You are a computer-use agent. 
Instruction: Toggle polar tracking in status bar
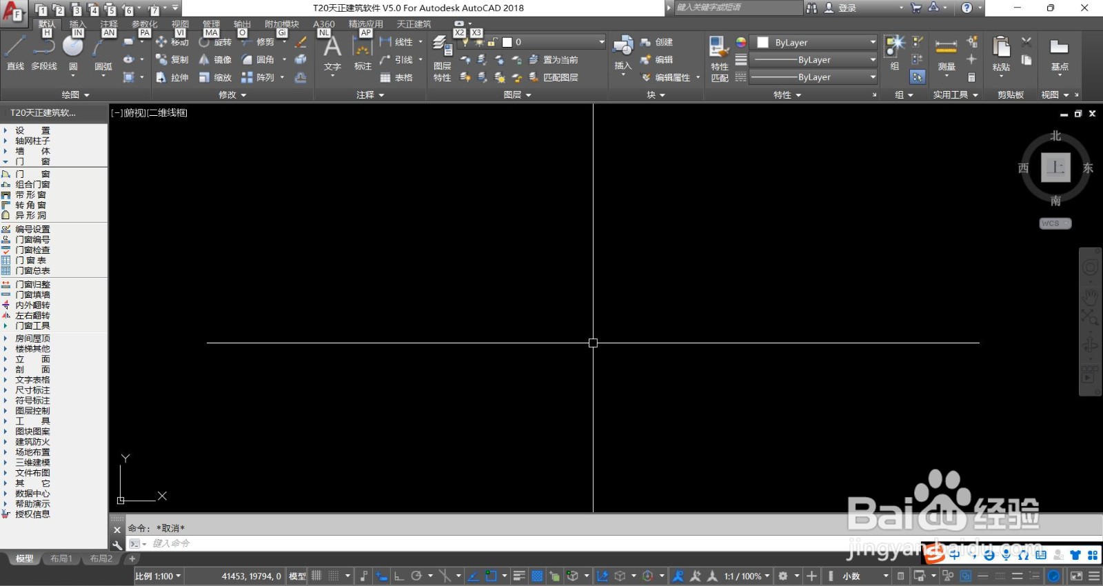point(416,576)
